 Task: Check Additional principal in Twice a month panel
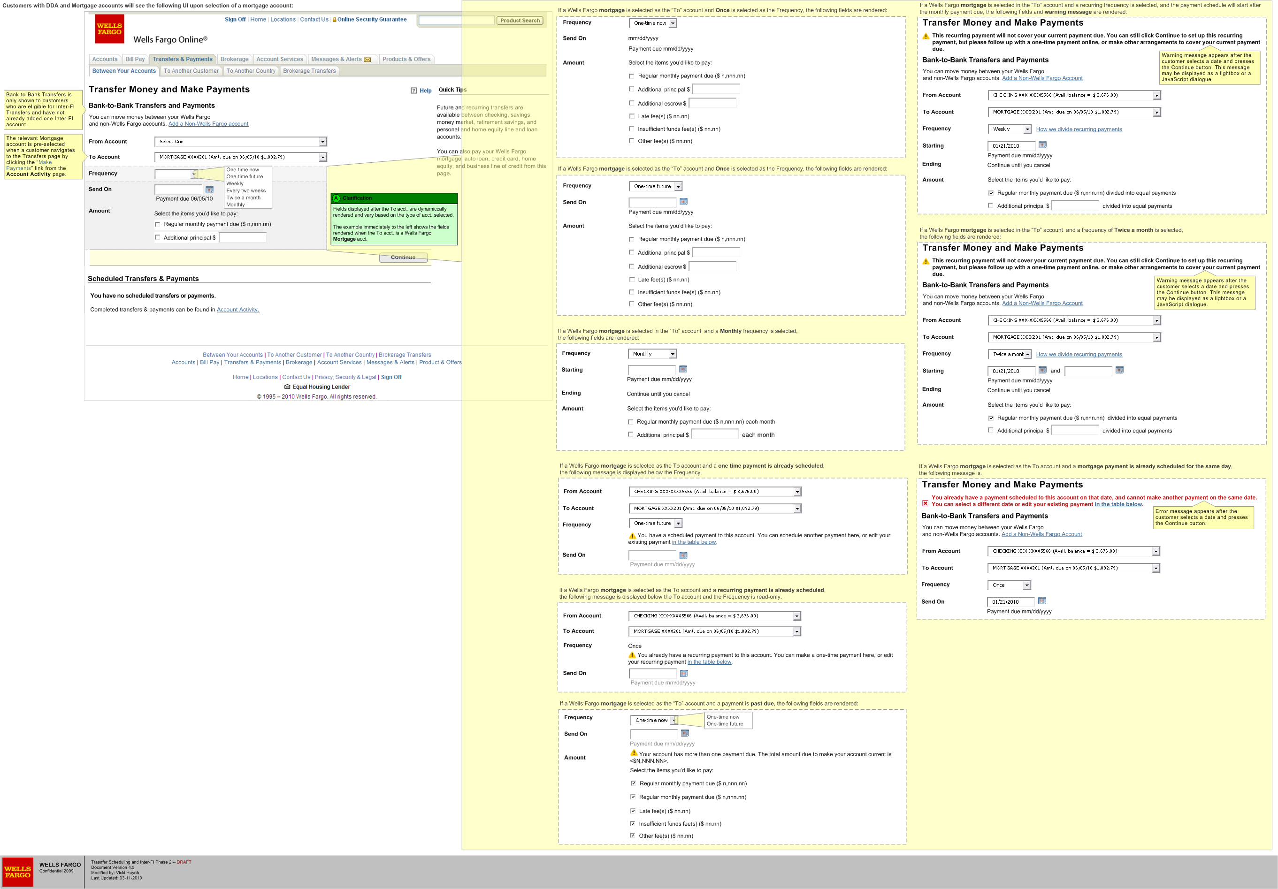990,430
